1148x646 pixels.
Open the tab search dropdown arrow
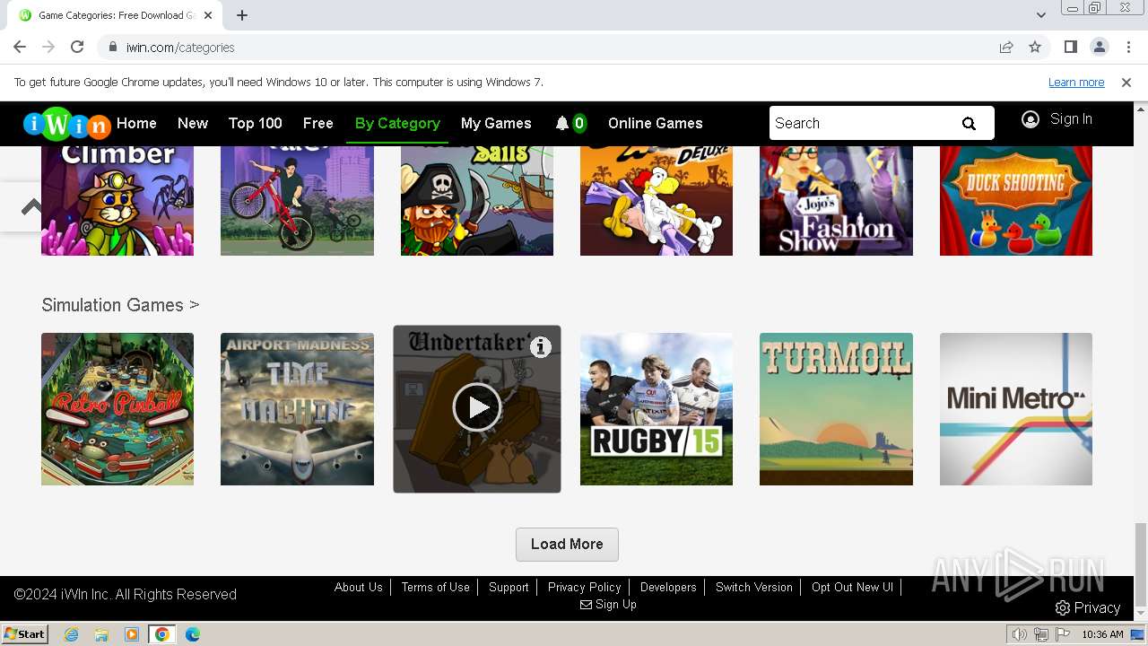tap(1041, 15)
